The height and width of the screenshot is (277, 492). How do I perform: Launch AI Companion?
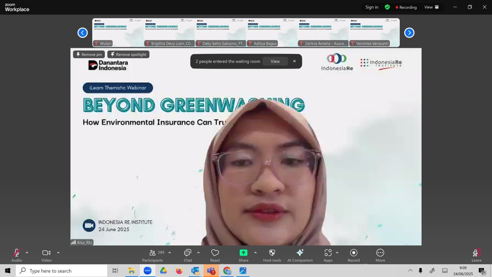(300, 255)
